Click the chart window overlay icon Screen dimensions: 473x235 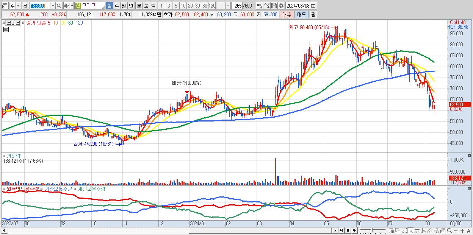[x=442, y=231]
